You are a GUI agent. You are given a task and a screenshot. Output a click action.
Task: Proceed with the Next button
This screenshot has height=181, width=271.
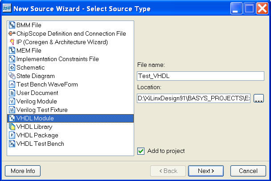[206, 171]
